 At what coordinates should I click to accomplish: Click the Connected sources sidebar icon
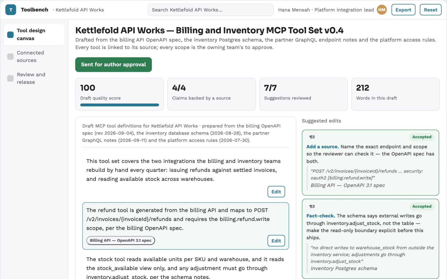tap(10, 56)
